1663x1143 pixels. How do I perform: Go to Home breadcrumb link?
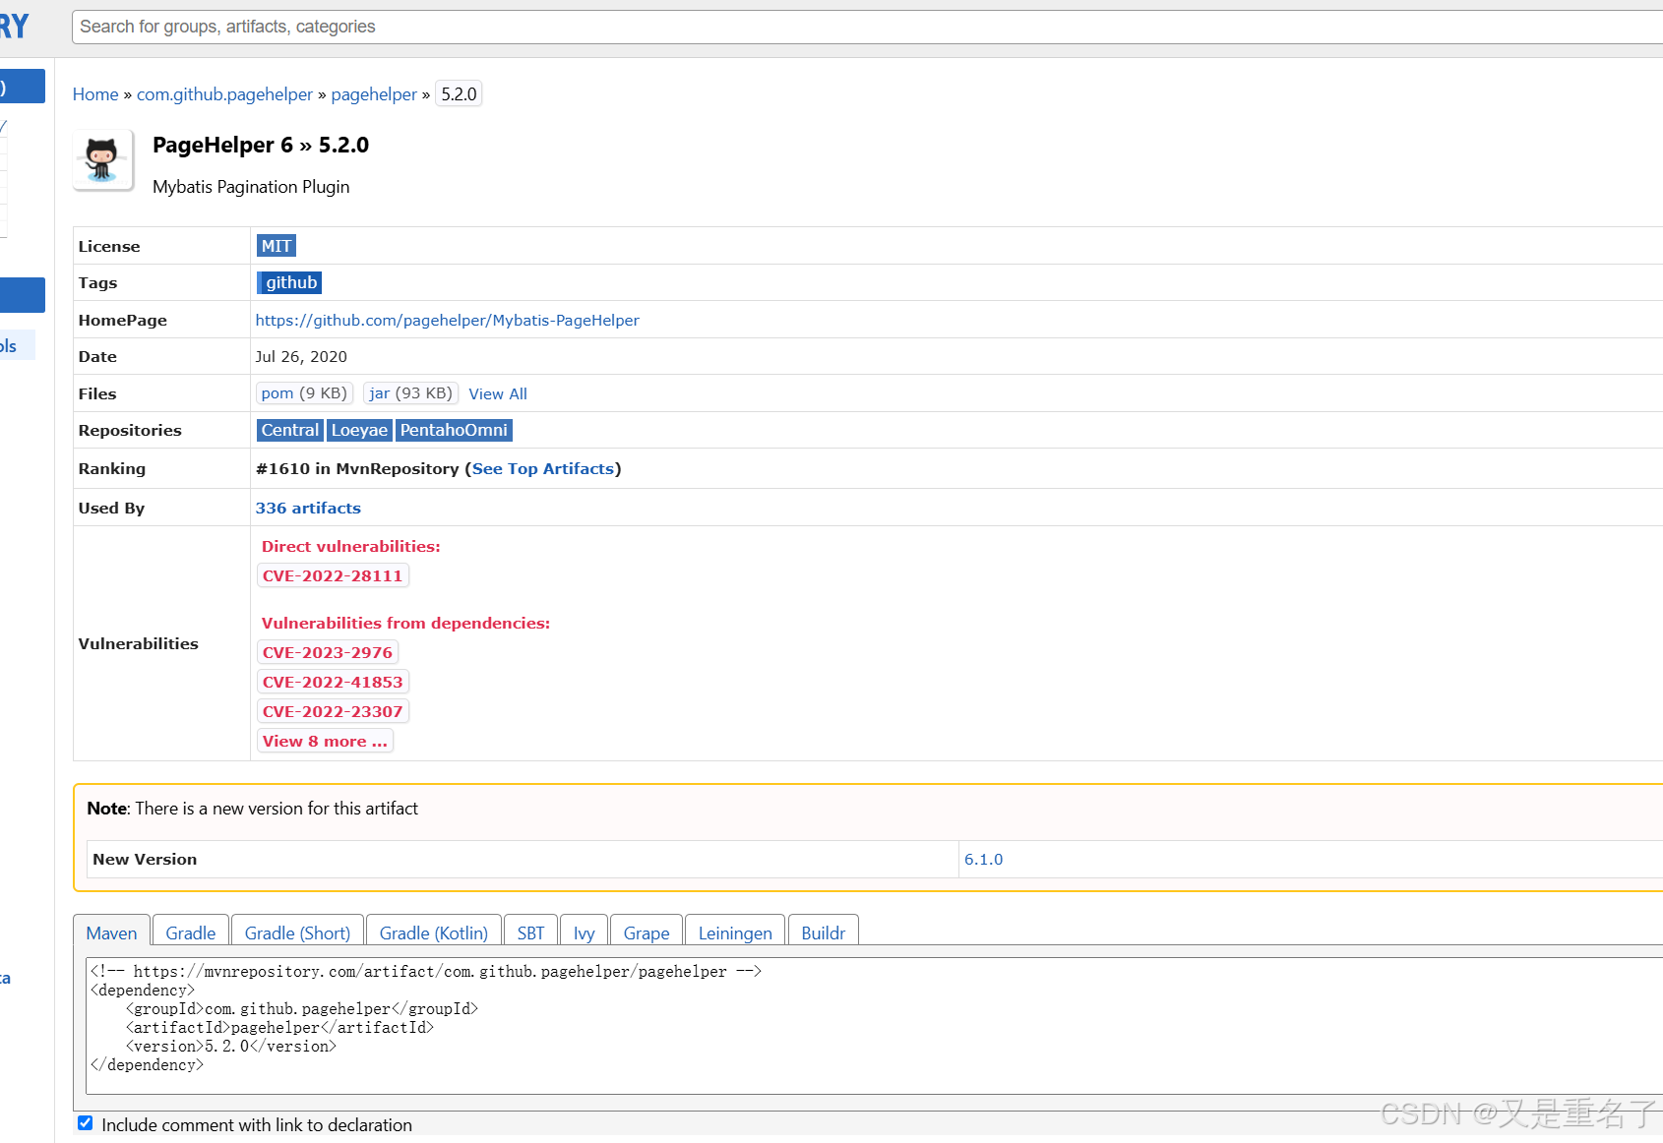95,94
